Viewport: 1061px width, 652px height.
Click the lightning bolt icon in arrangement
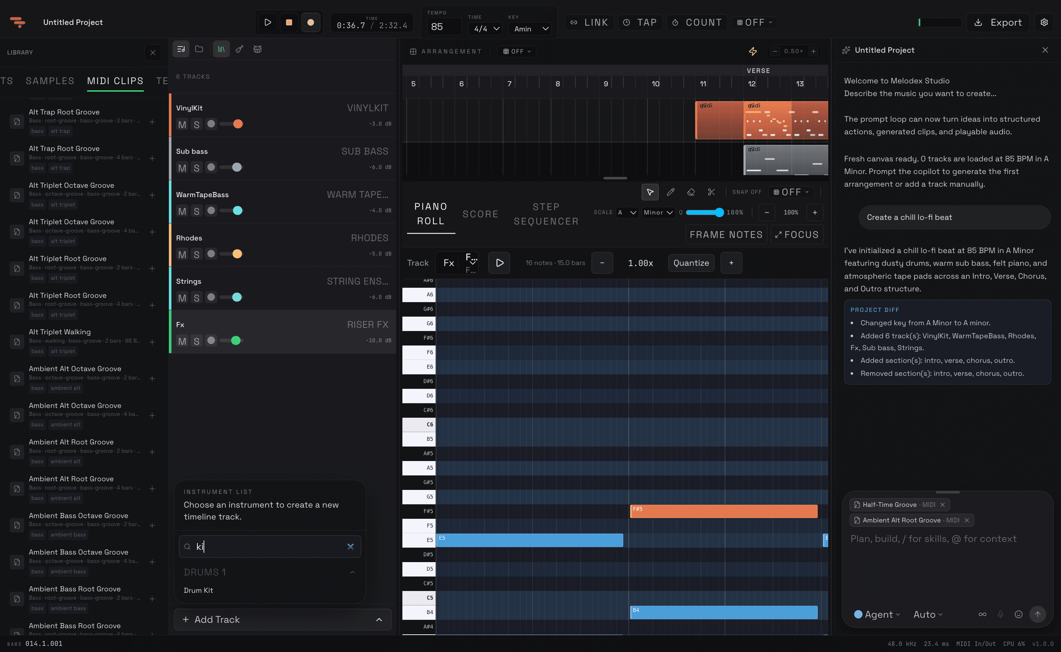[x=752, y=51]
